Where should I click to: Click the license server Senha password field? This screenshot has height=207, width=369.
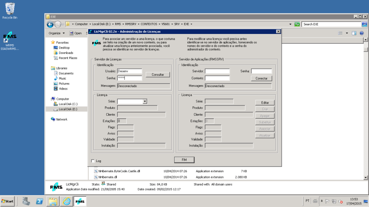pos(130,78)
